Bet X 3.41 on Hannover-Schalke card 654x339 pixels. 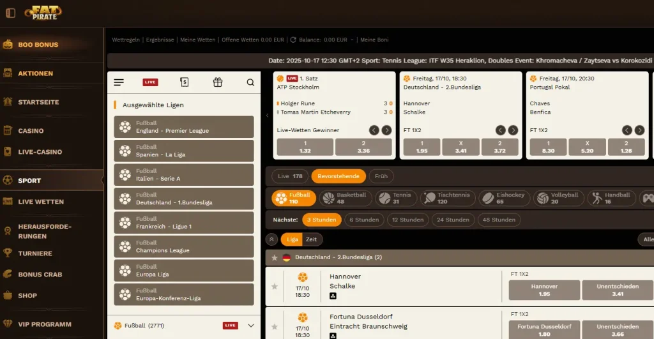(461, 147)
